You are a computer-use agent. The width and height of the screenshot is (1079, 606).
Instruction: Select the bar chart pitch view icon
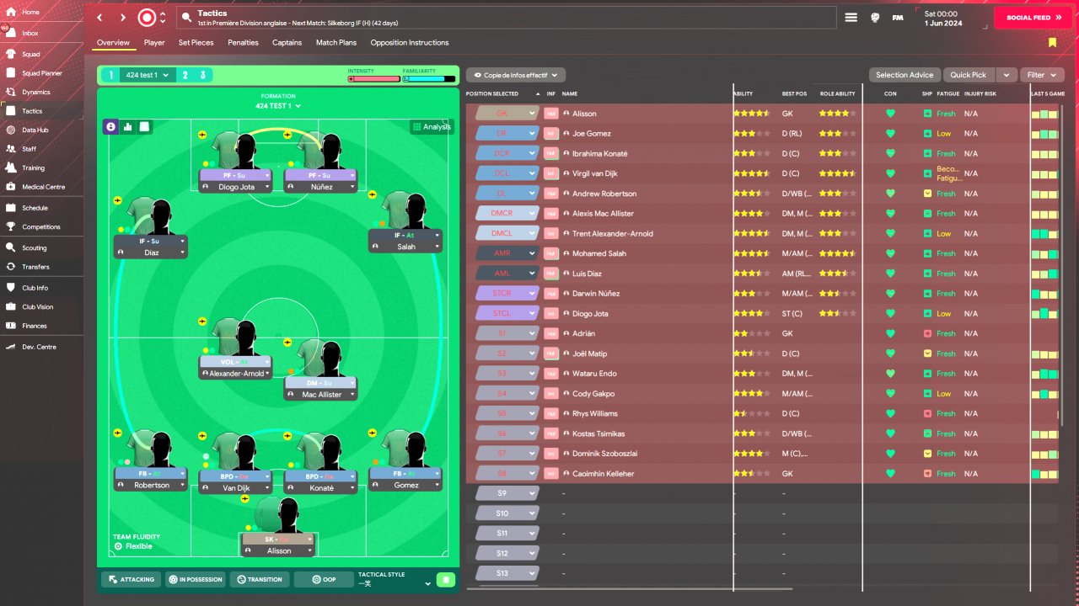coord(128,127)
